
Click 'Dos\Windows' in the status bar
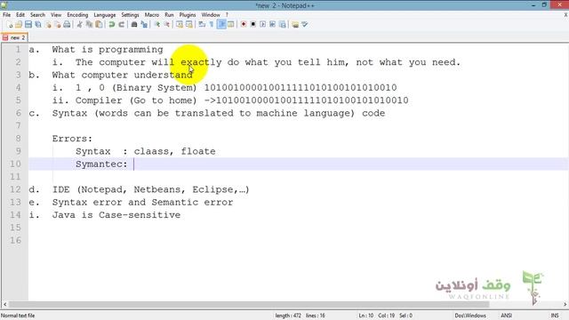pyautogui.click(x=470, y=316)
